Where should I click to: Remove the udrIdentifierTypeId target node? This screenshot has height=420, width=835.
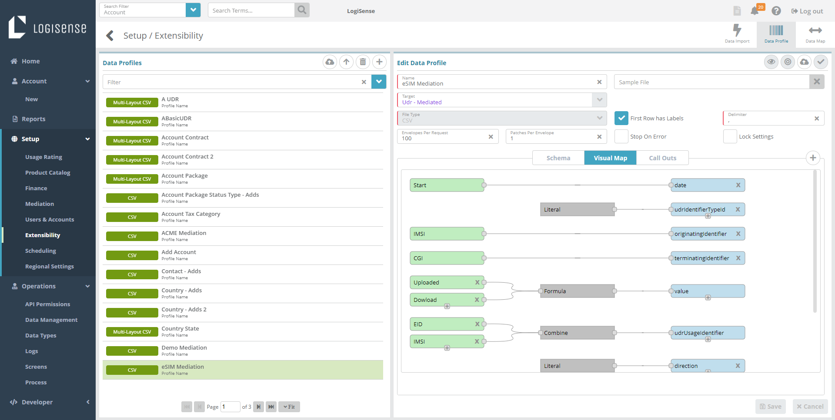(x=738, y=209)
